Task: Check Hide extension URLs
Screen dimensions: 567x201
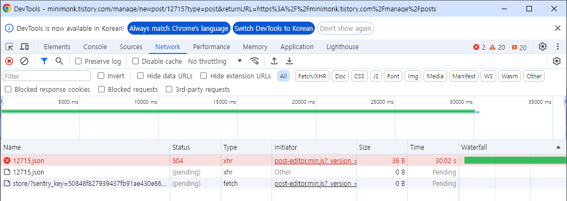Action: (x=204, y=76)
